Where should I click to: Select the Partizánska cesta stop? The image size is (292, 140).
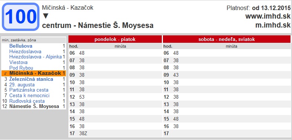pyautogui.click(x=29, y=90)
